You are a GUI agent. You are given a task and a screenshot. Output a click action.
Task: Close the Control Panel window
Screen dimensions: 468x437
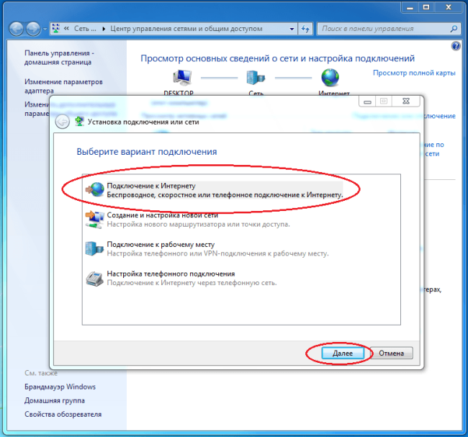coord(449,7)
